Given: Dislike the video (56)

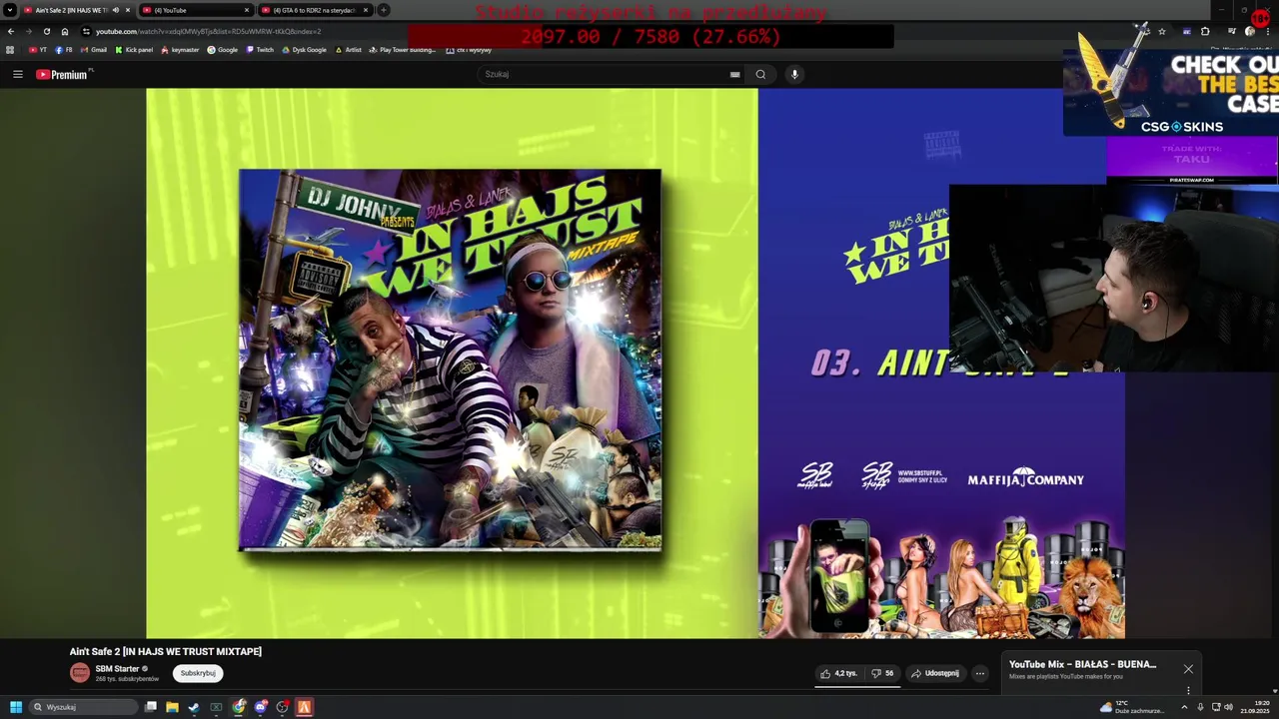Looking at the screenshot, I should (x=882, y=673).
